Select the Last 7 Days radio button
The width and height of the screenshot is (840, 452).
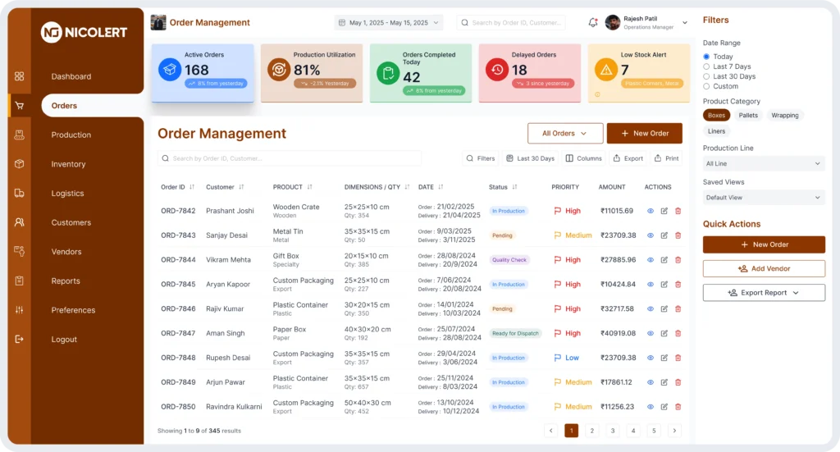coord(706,66)
